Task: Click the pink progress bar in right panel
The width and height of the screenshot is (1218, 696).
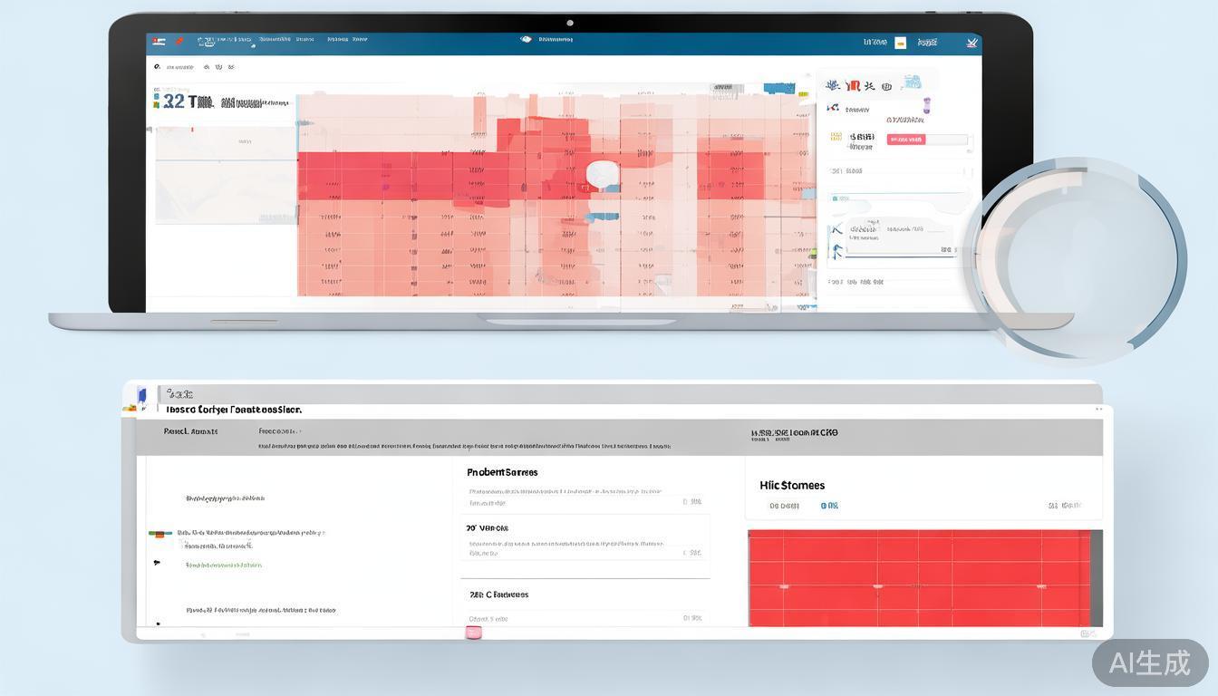Action: pos(906,140)
